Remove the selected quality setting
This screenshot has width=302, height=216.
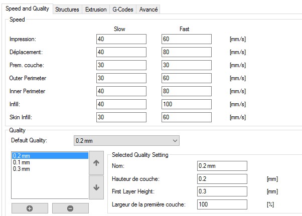[x=70, y=208]
